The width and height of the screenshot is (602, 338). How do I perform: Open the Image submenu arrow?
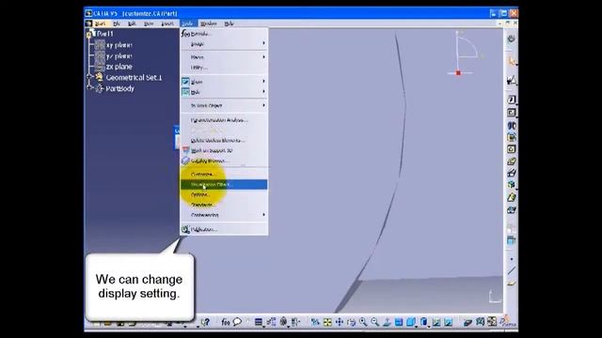(263, 44)
